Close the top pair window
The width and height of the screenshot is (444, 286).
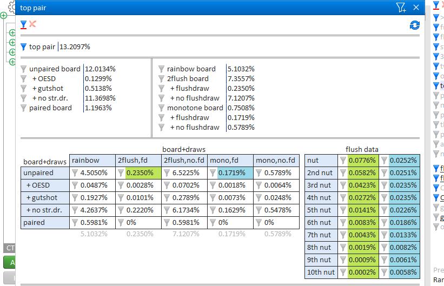(x=416, y=8)
